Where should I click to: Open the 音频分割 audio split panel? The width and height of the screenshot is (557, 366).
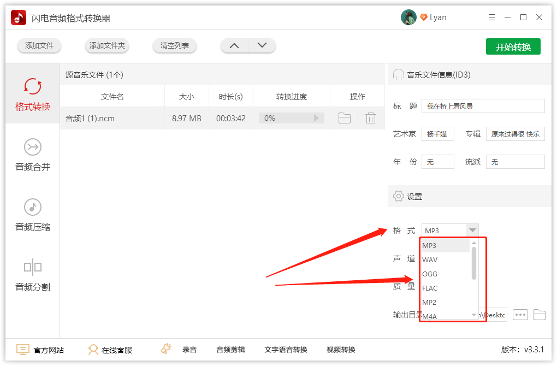pyautogui.click(x=32, y=275)
